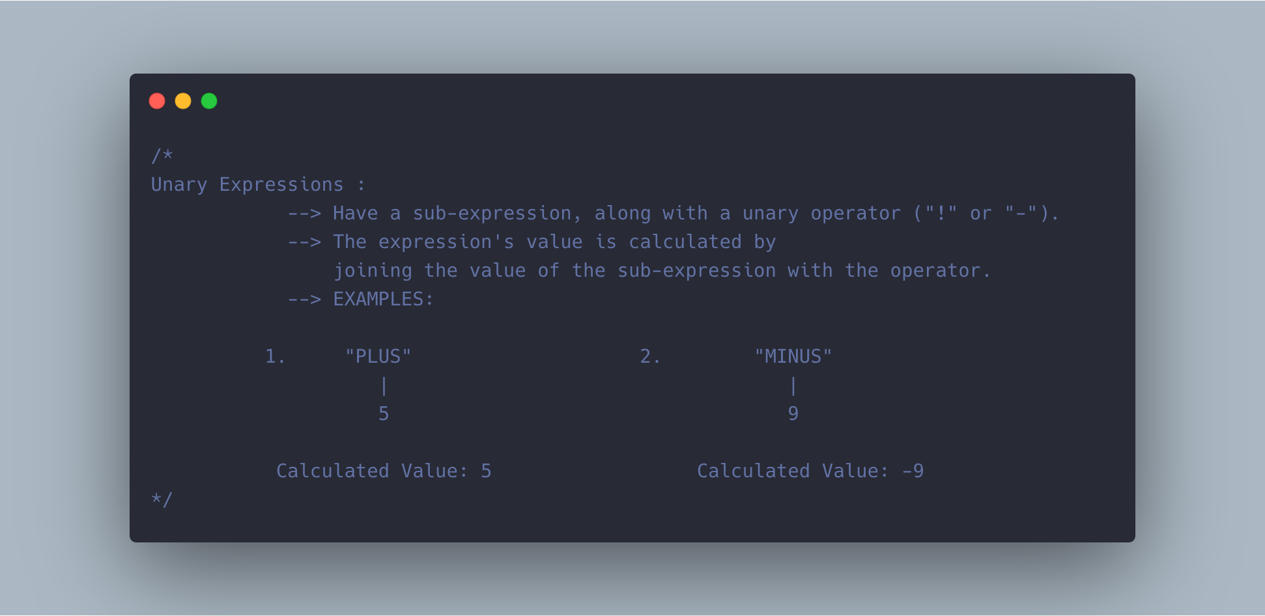1265x616 pixels.
Task: Click the number 5 below PLUS
Action: click(384, 413)
